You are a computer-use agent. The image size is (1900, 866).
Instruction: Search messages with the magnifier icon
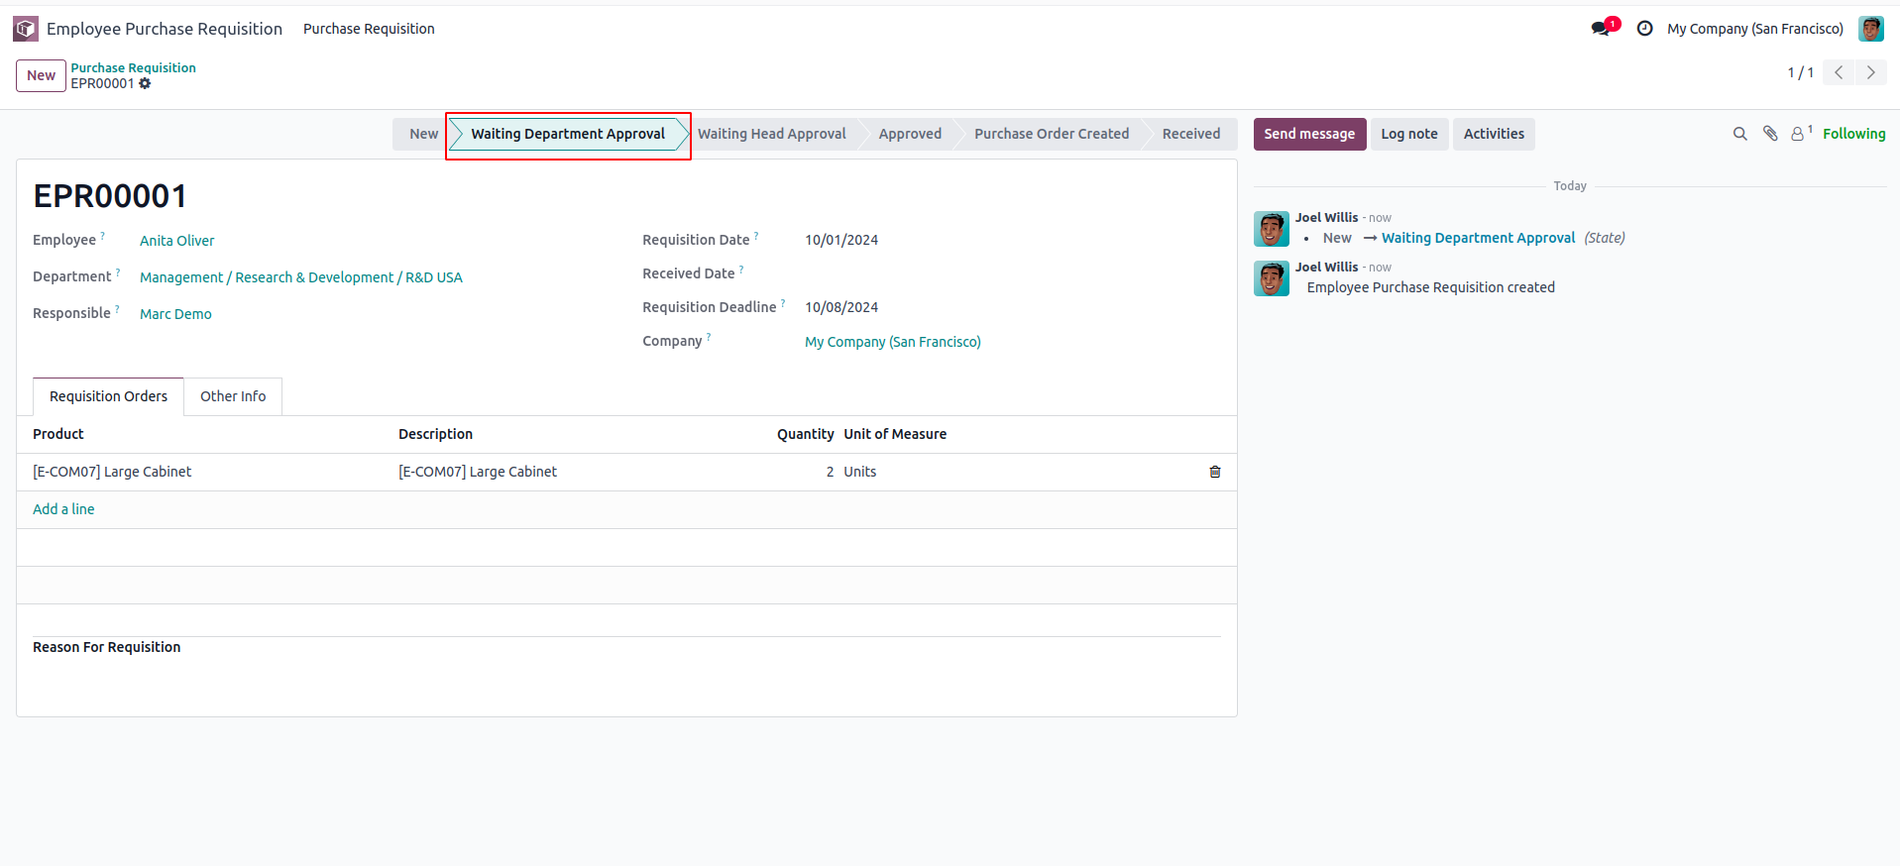coord(1739,134)
